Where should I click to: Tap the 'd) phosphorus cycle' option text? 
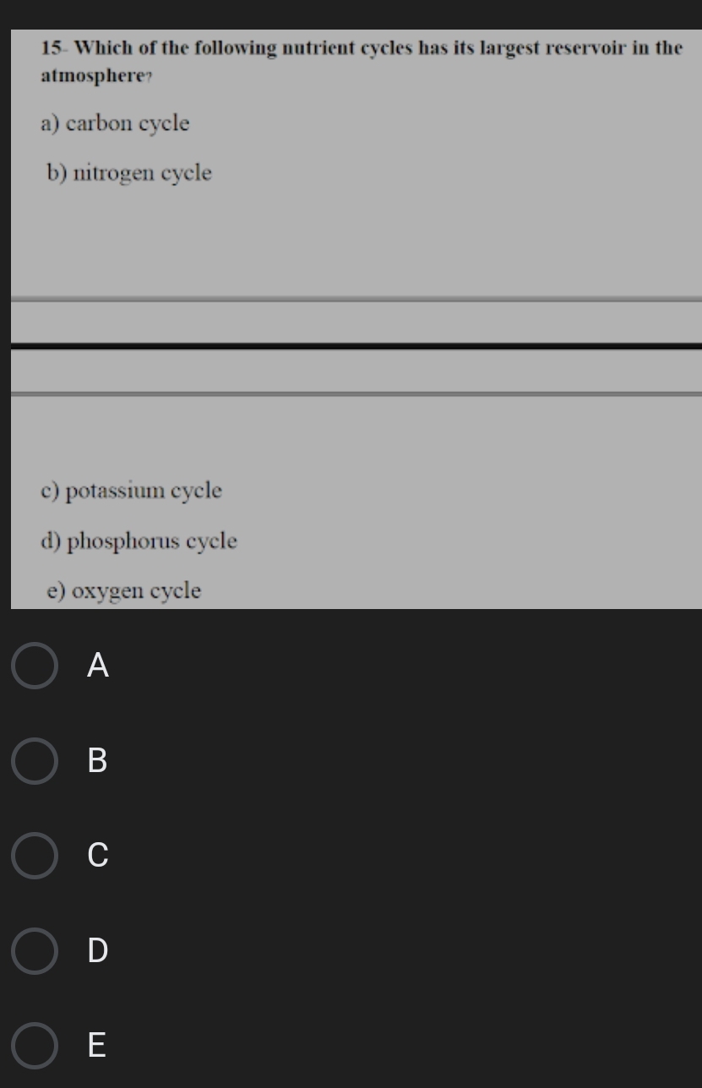139,541
